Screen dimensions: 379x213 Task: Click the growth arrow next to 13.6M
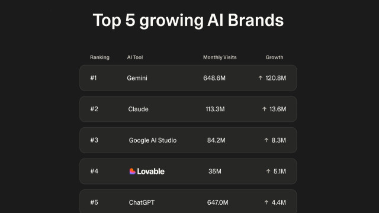click(x=264, y=109)
